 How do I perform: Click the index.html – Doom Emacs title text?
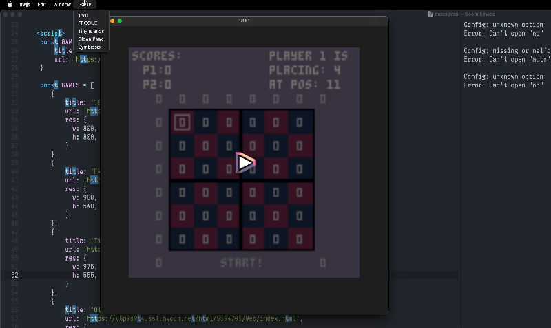click(464, 14)
